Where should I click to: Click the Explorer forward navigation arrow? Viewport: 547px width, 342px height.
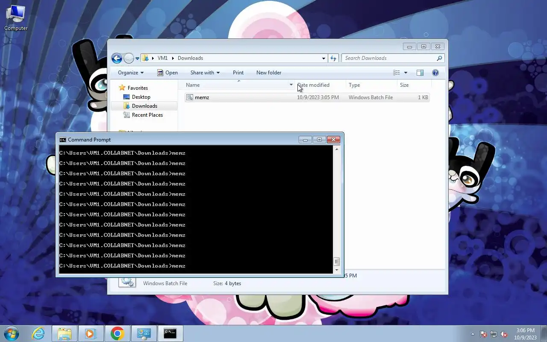point(129,58)
